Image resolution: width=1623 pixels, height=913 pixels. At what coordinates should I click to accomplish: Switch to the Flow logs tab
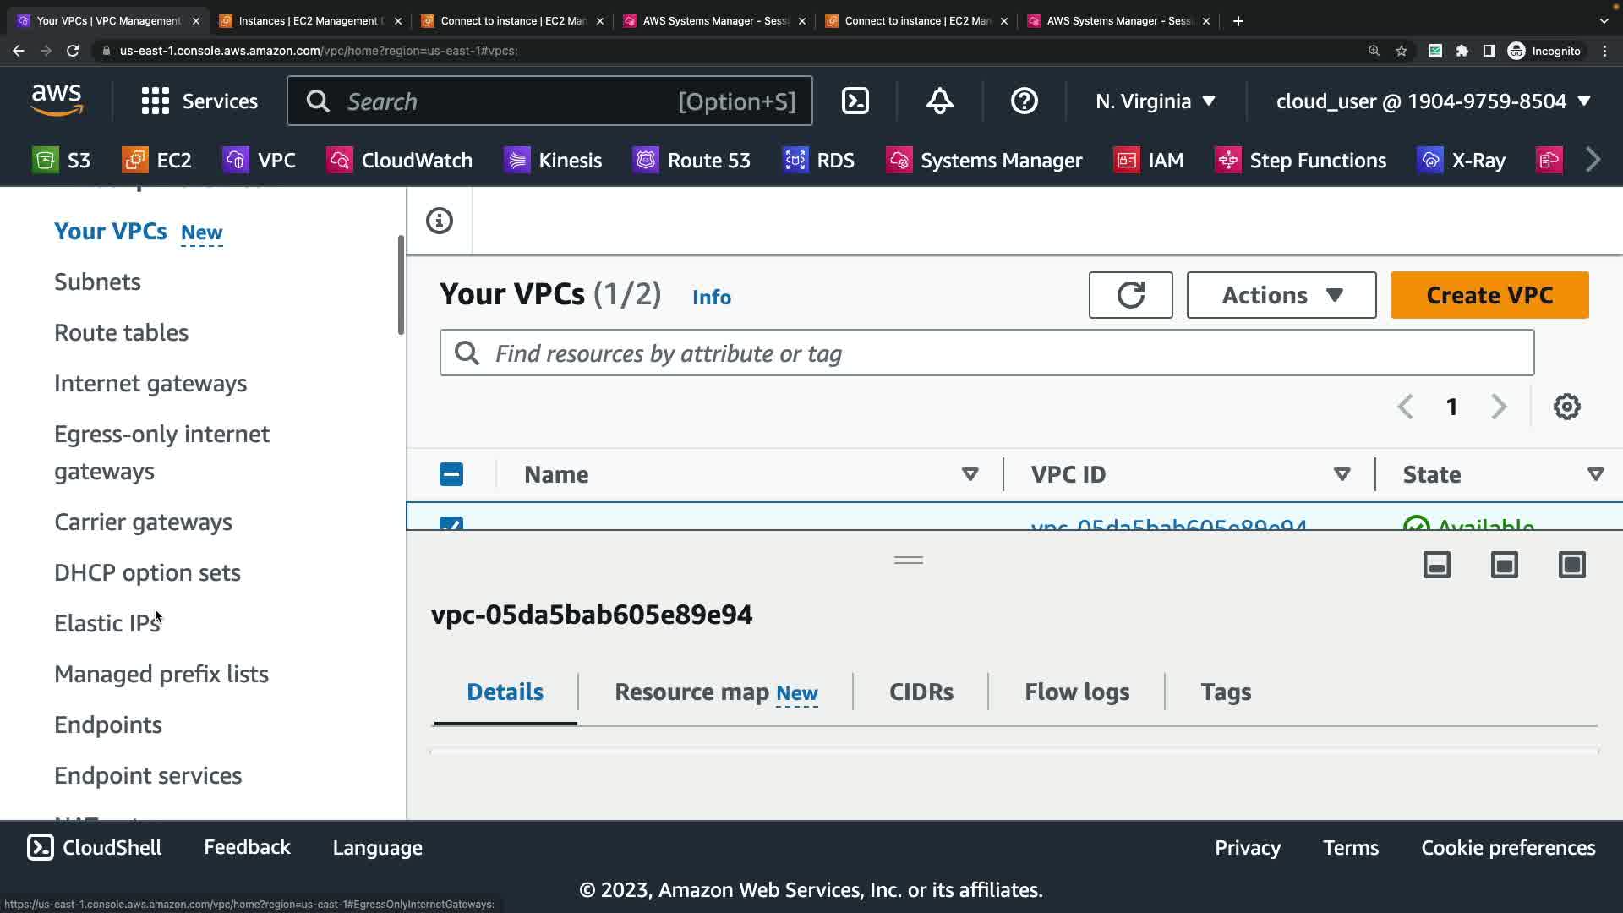click(1076, 692)
